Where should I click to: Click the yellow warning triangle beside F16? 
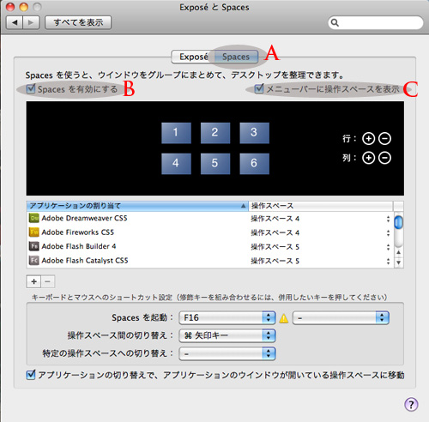[x=284, y=318]
